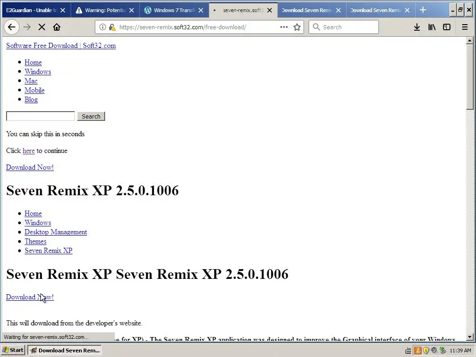Click the scrollbar up arrow

(x=469, y=40)
